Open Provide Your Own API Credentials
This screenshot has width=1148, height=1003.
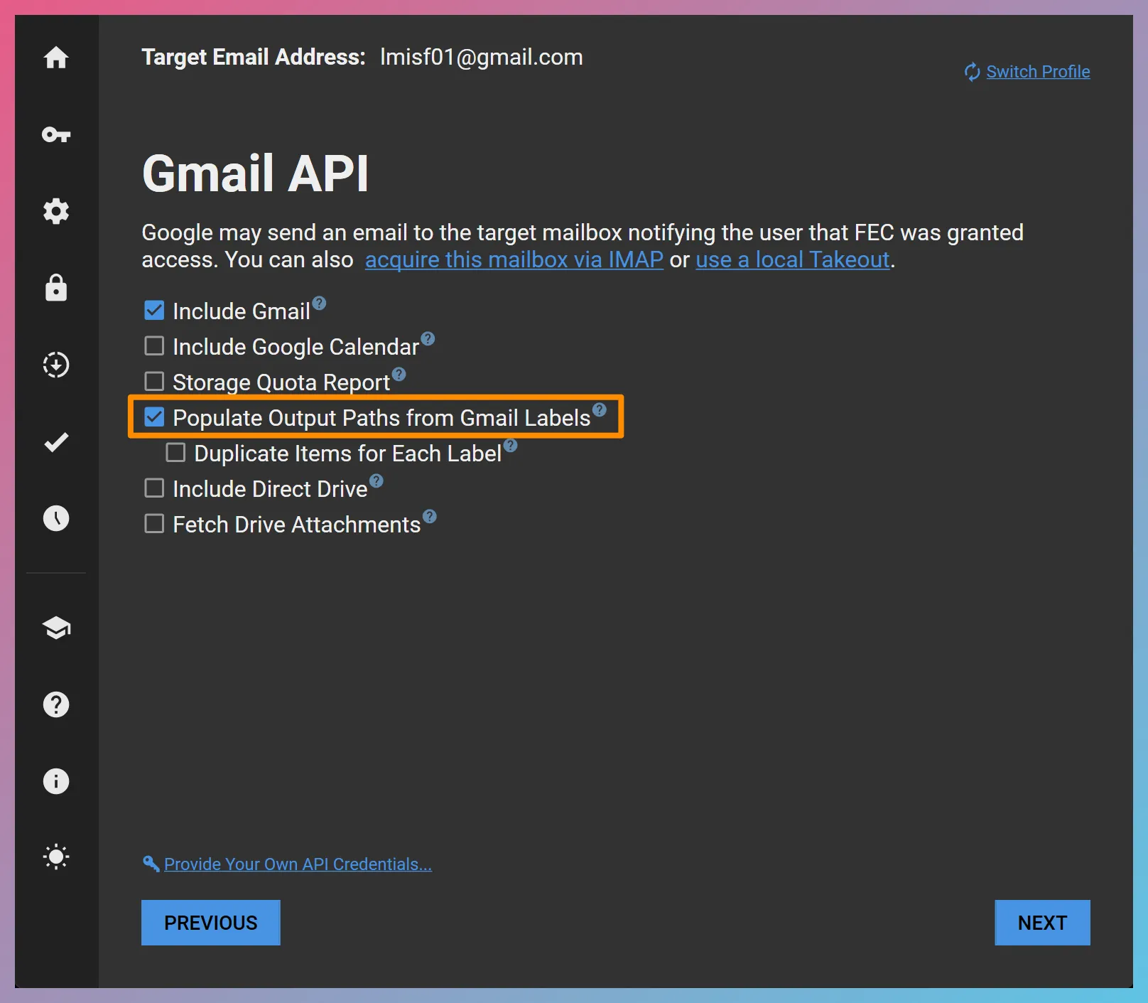tap(296, 864)
